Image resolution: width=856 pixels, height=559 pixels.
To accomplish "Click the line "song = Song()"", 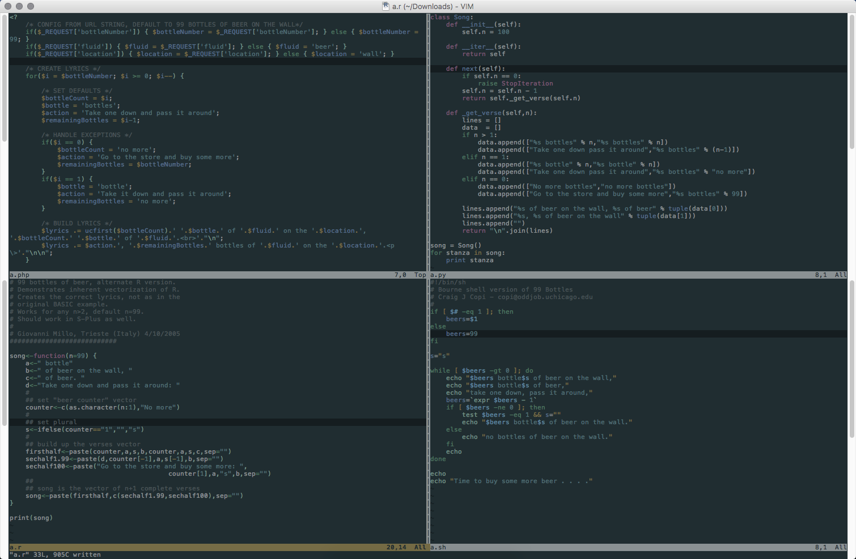I will click(x=456, y=245).
